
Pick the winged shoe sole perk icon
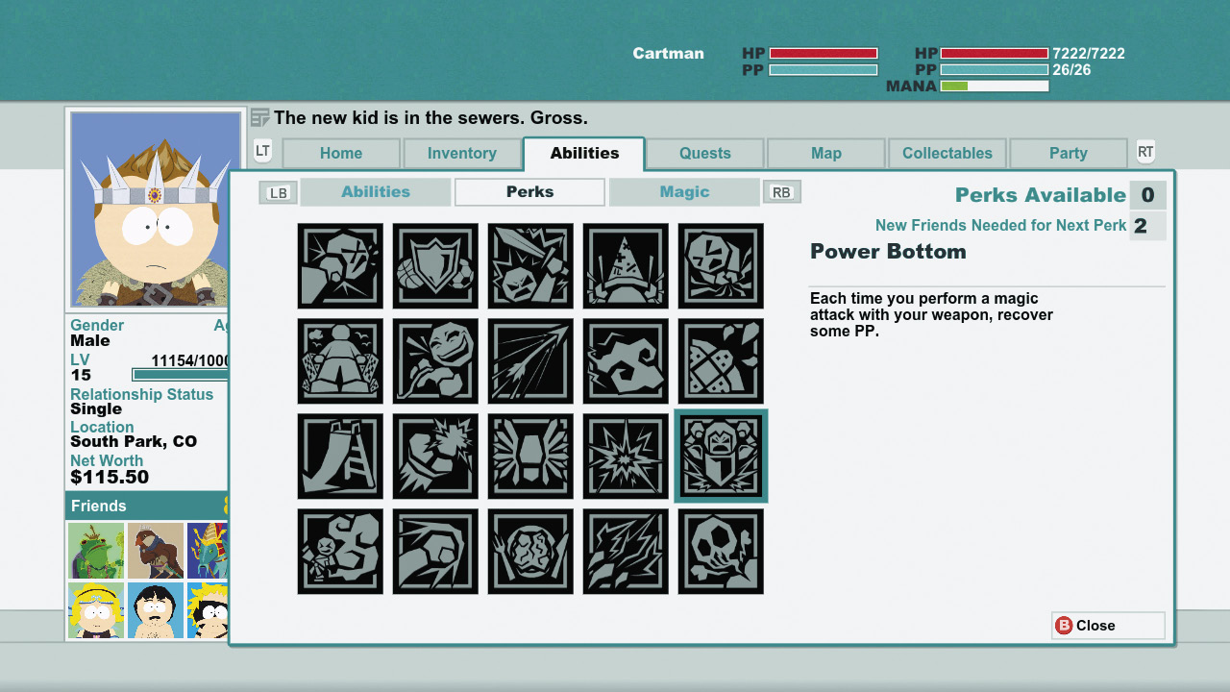(x=530, y=457)
